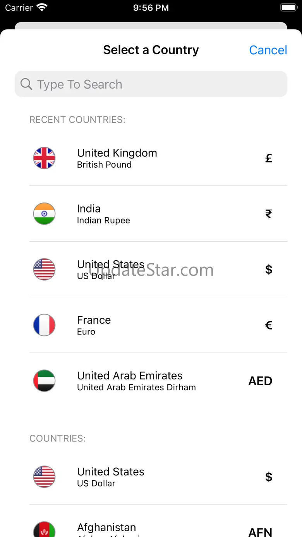Tap the Afghanistan flag icon
The image size is (302, 537).
[44, 529]
